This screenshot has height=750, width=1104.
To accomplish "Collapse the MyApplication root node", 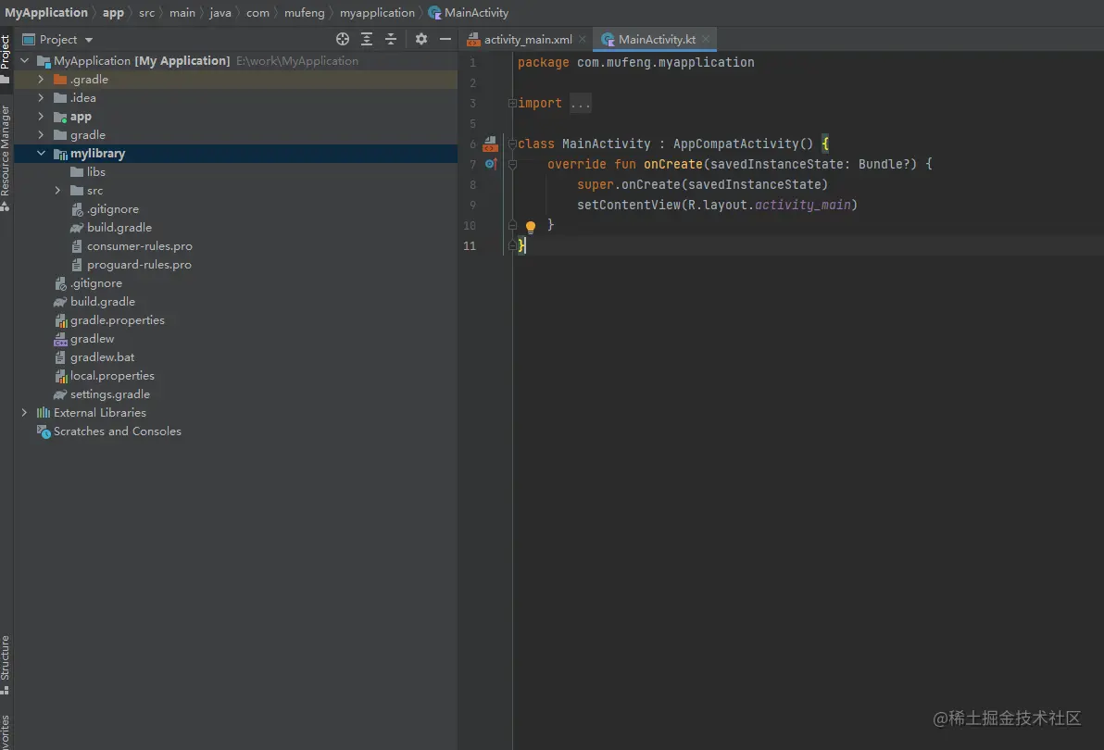I will (x=25, y=60).
